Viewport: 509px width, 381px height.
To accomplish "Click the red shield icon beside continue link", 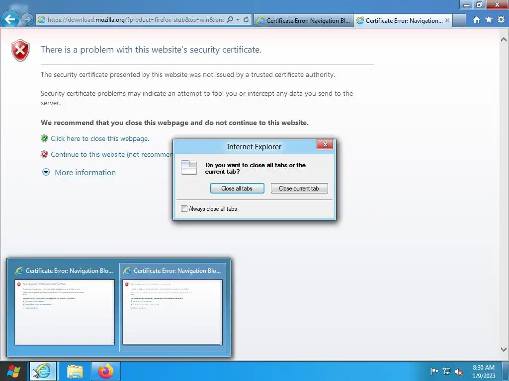I will click(44, 154).
